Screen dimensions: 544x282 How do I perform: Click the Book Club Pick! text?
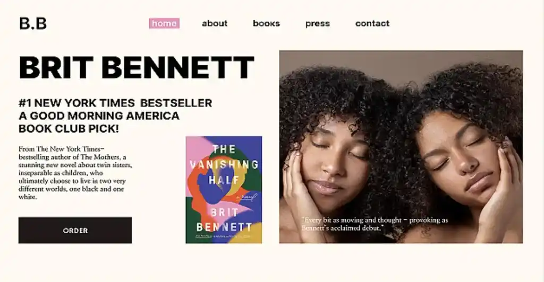tap(69, 129)
